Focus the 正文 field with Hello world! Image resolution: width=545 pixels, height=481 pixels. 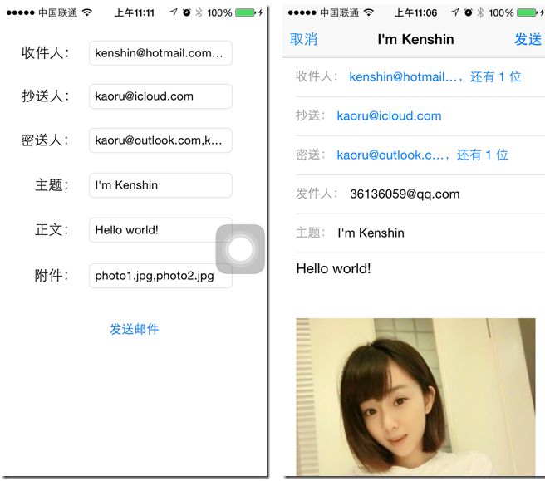[x=160, y=230]
